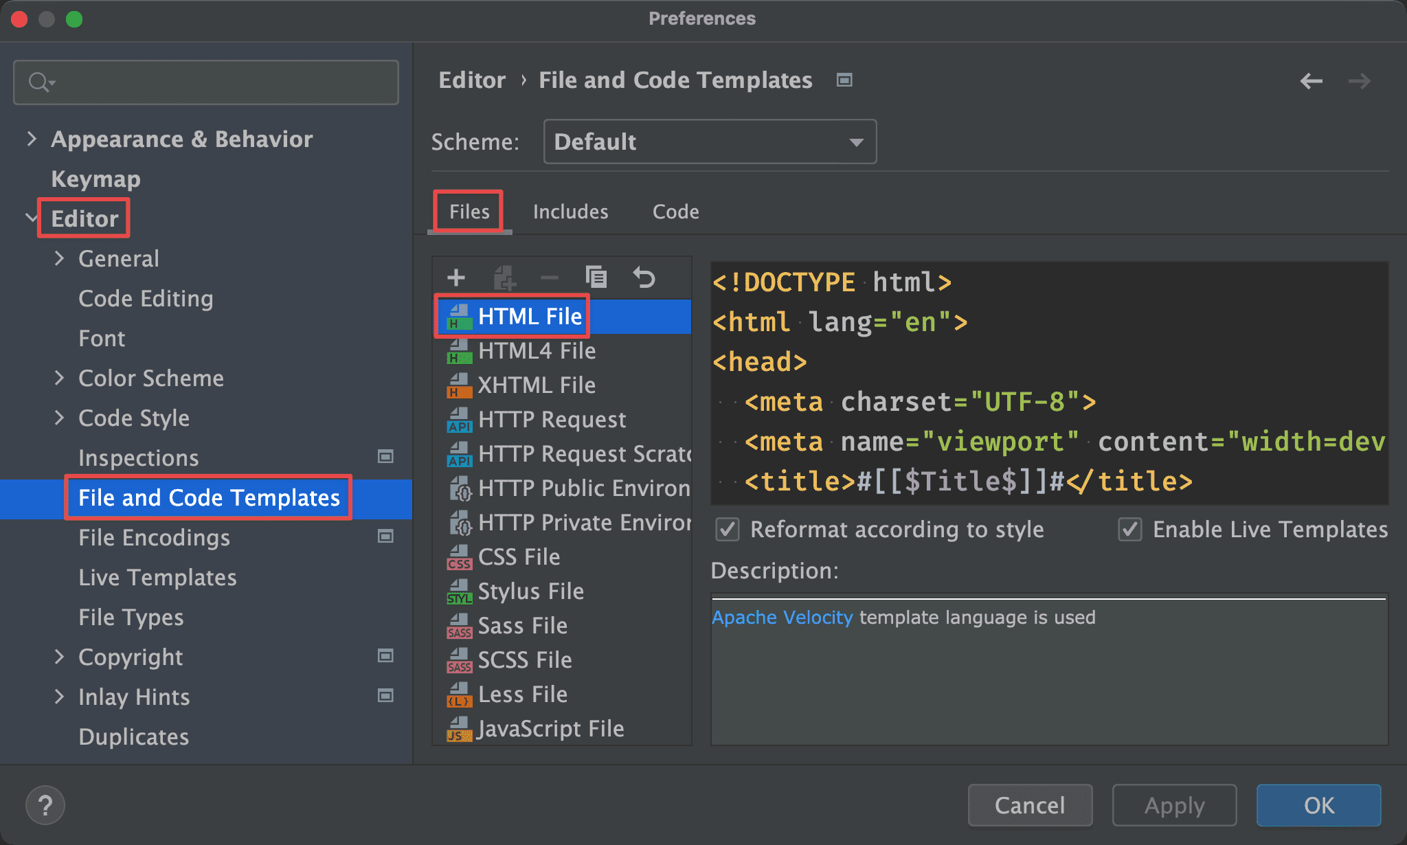Collapse the Editor tree section

click(x=32, y=218)
